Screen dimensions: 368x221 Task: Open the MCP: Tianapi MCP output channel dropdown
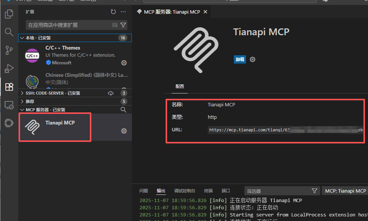point(345,191)
